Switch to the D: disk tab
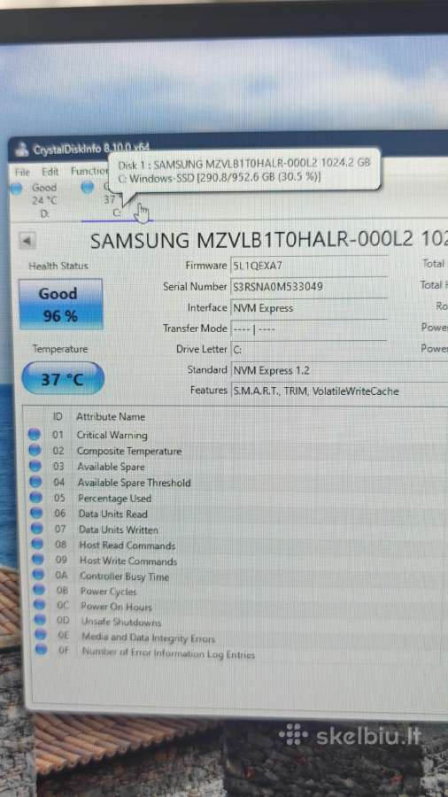This screenshot has width=448, height=797. tap(42, 201)
